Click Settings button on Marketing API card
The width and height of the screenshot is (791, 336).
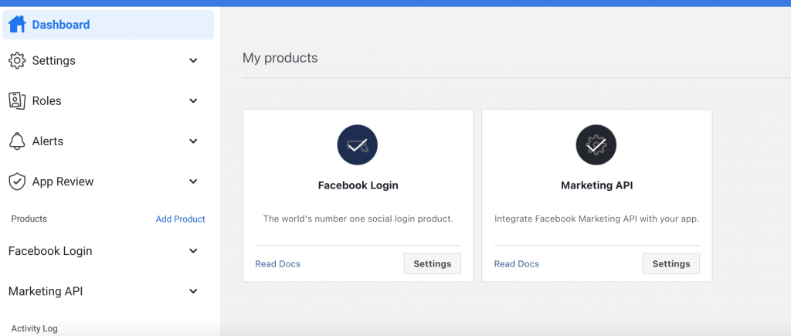coord(671,264)
